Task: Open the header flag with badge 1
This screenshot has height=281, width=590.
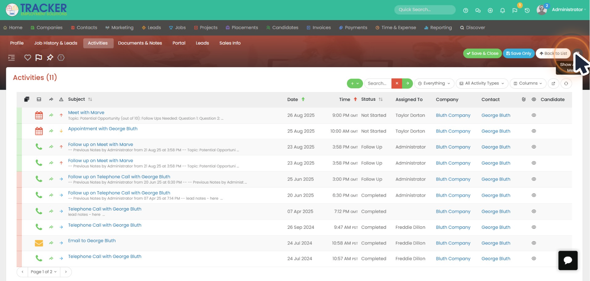Action: [515, 11]
